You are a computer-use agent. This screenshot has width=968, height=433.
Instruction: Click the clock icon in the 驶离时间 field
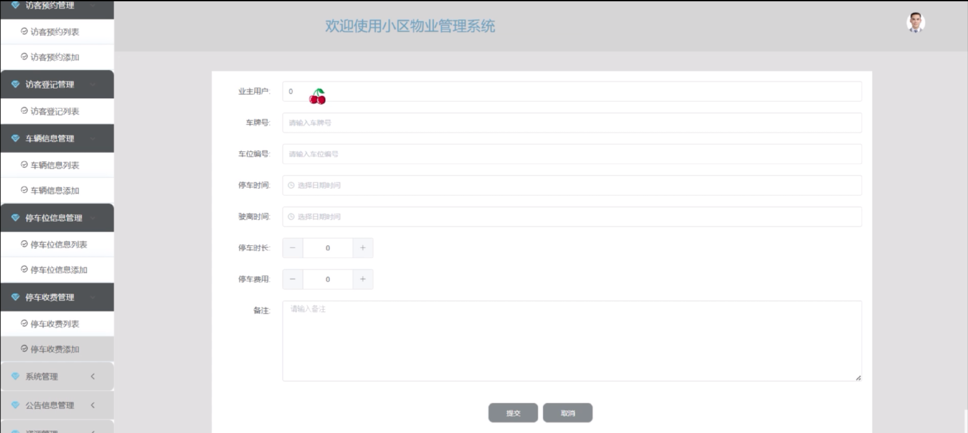pos(291,216)
